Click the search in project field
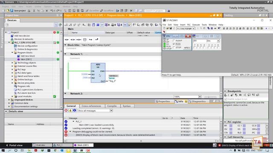The width and height of the screenshot is (273, 153). point(154,11)
